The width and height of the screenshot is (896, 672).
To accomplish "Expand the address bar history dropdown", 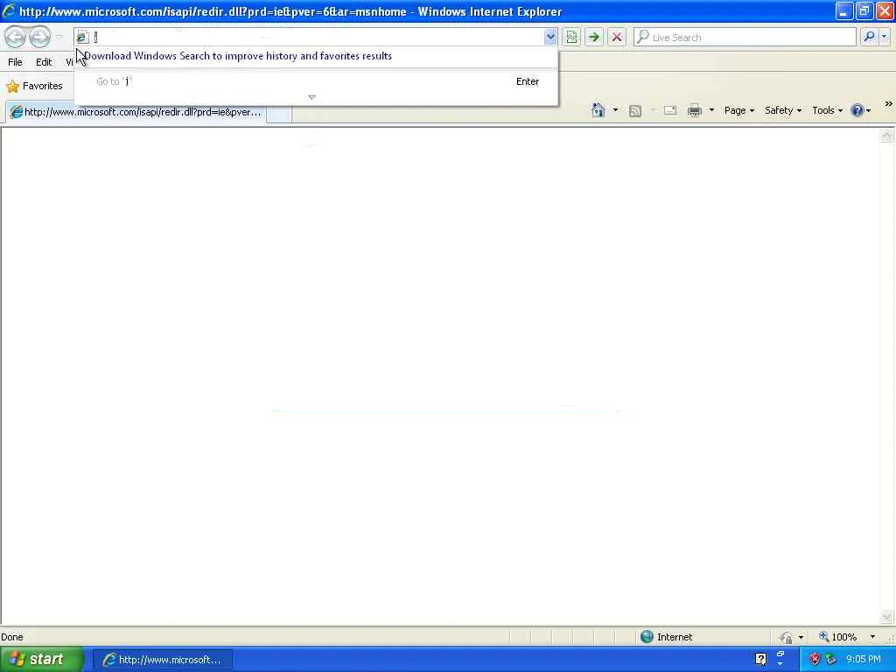I will pos(550,37).
